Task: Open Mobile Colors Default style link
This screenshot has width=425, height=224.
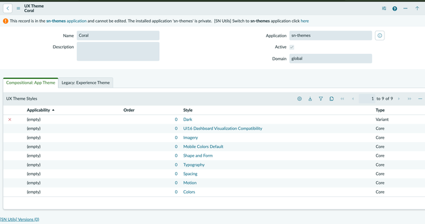Action: click(x=203, y=146)
